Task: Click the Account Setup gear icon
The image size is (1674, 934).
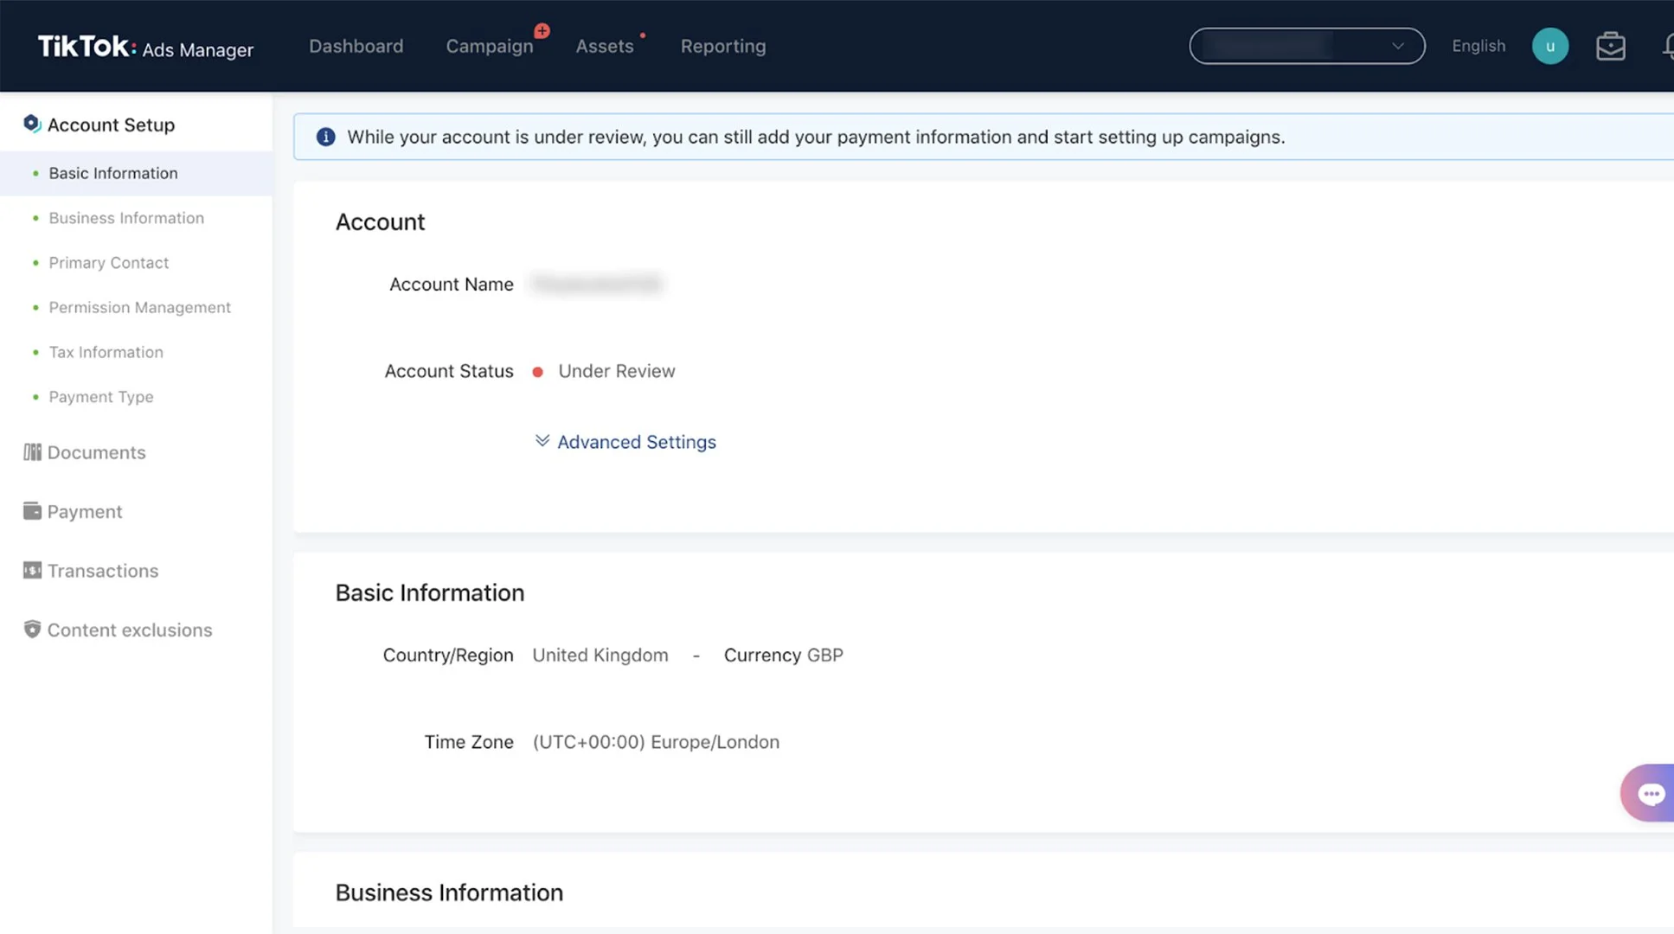Action: click(x=32, y=124)
